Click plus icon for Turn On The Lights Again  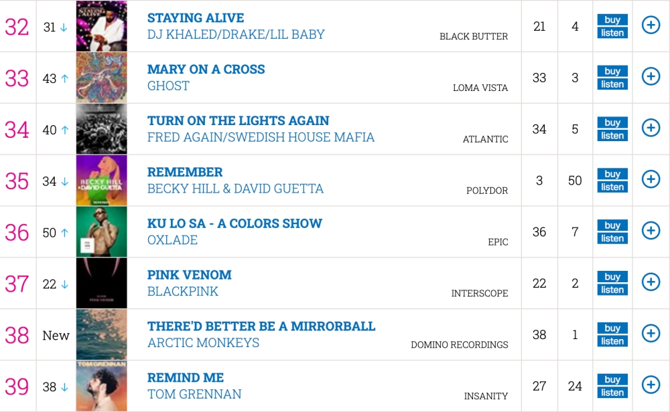pyautogui.click(x=651, y=128)
